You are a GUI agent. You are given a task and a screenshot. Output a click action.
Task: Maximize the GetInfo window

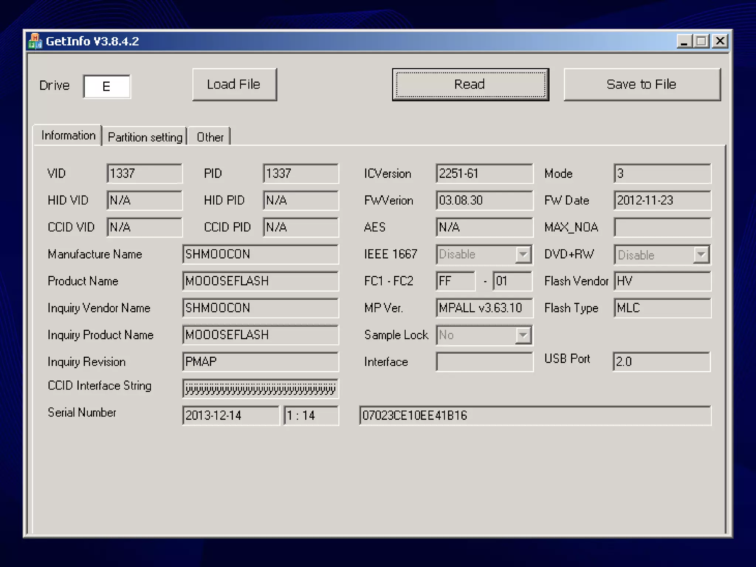pos(701,41)
